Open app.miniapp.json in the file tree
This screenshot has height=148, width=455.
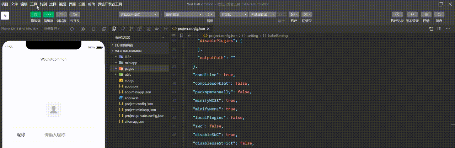coord(139,92)
